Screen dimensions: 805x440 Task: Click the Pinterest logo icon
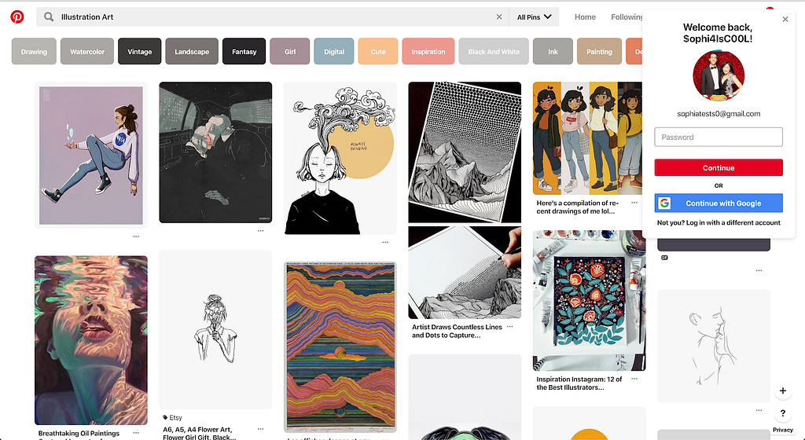pyautogui.click(x=17, y=16)
